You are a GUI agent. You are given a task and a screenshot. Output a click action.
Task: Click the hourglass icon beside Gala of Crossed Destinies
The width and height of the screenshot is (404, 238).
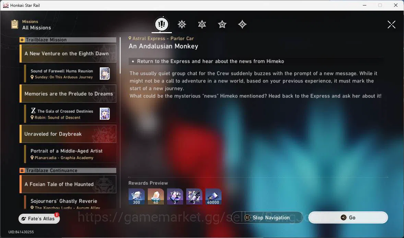click(33, 111)
